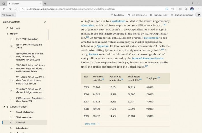Toggle the Contents panel button
The image size is (202, 133).
point(8,15)
